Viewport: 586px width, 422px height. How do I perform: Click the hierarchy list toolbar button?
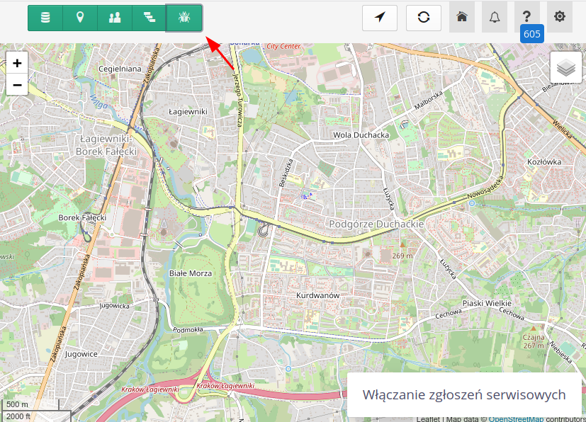tap(150, 18)
